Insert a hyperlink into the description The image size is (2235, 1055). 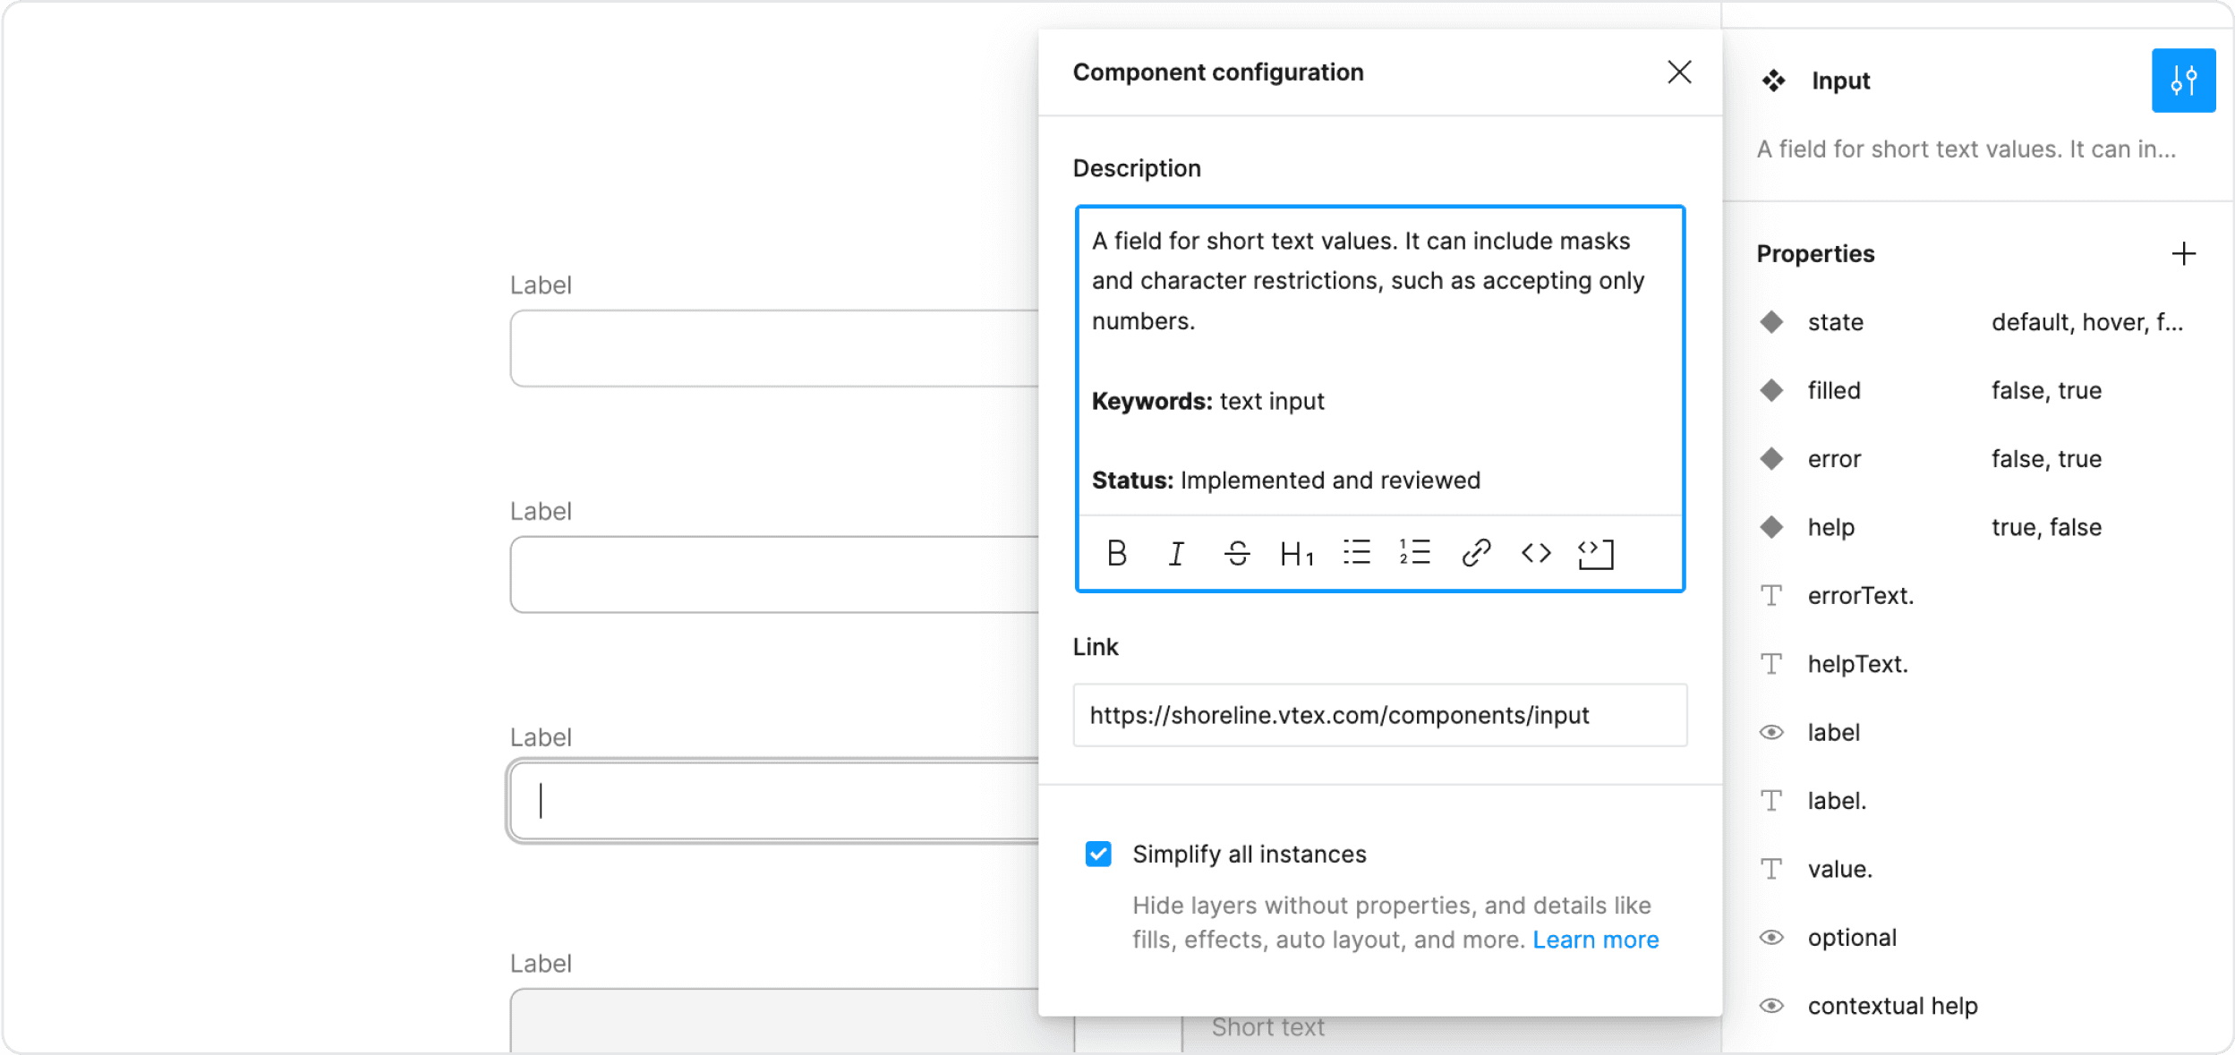[1474, 553]
